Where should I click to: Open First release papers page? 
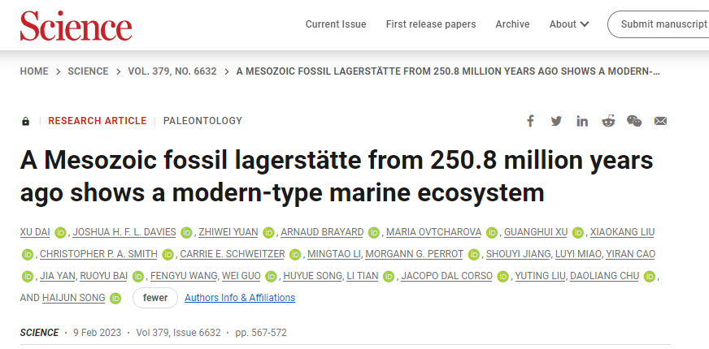(431, 24)
